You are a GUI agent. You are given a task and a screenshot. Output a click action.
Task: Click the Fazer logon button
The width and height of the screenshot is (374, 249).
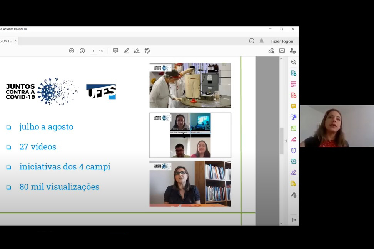[282, 41]
